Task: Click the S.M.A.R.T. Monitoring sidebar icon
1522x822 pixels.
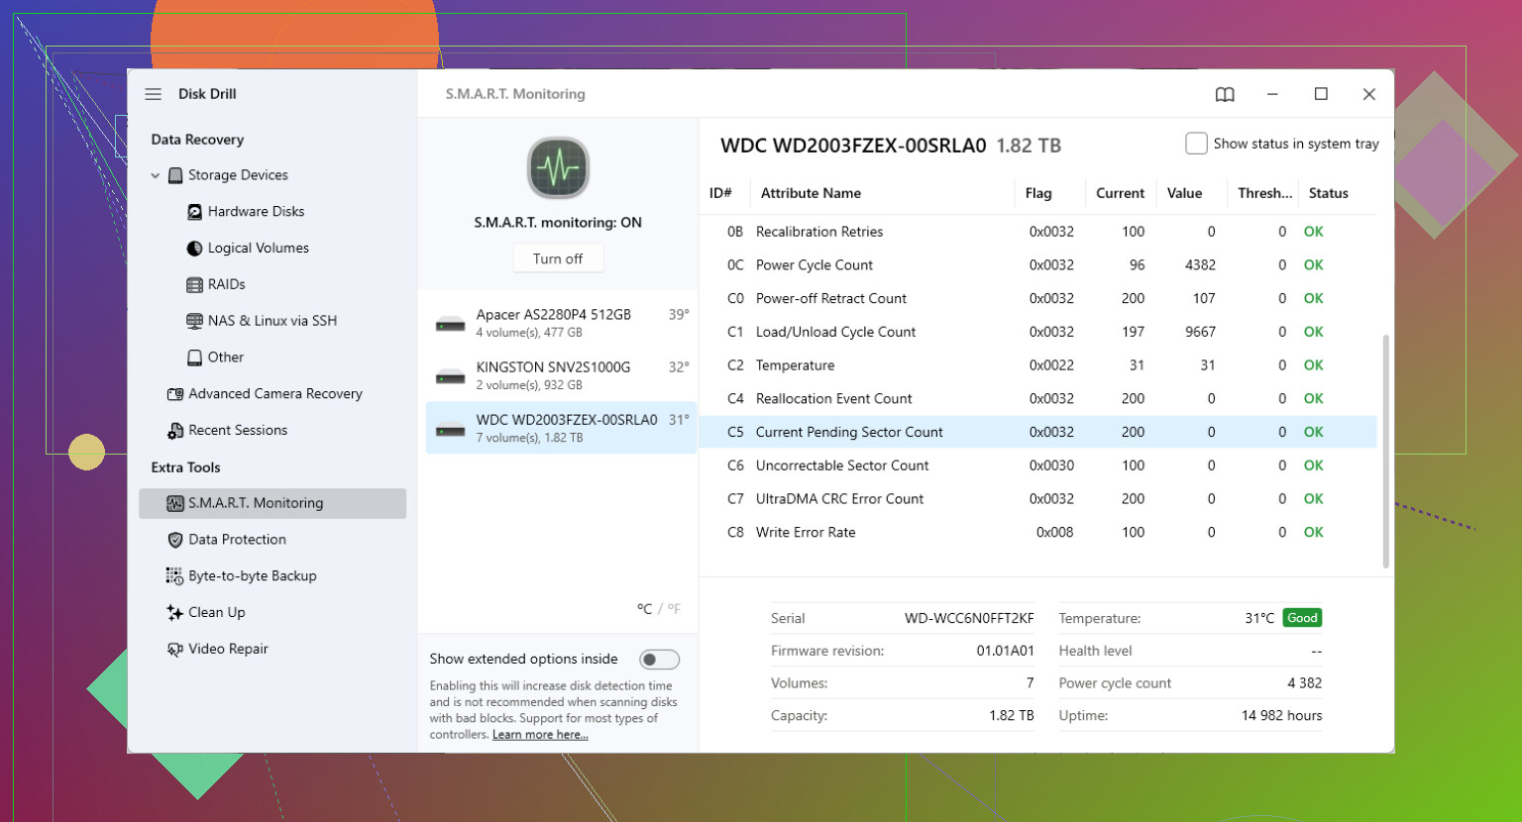Action: point(175,503)
